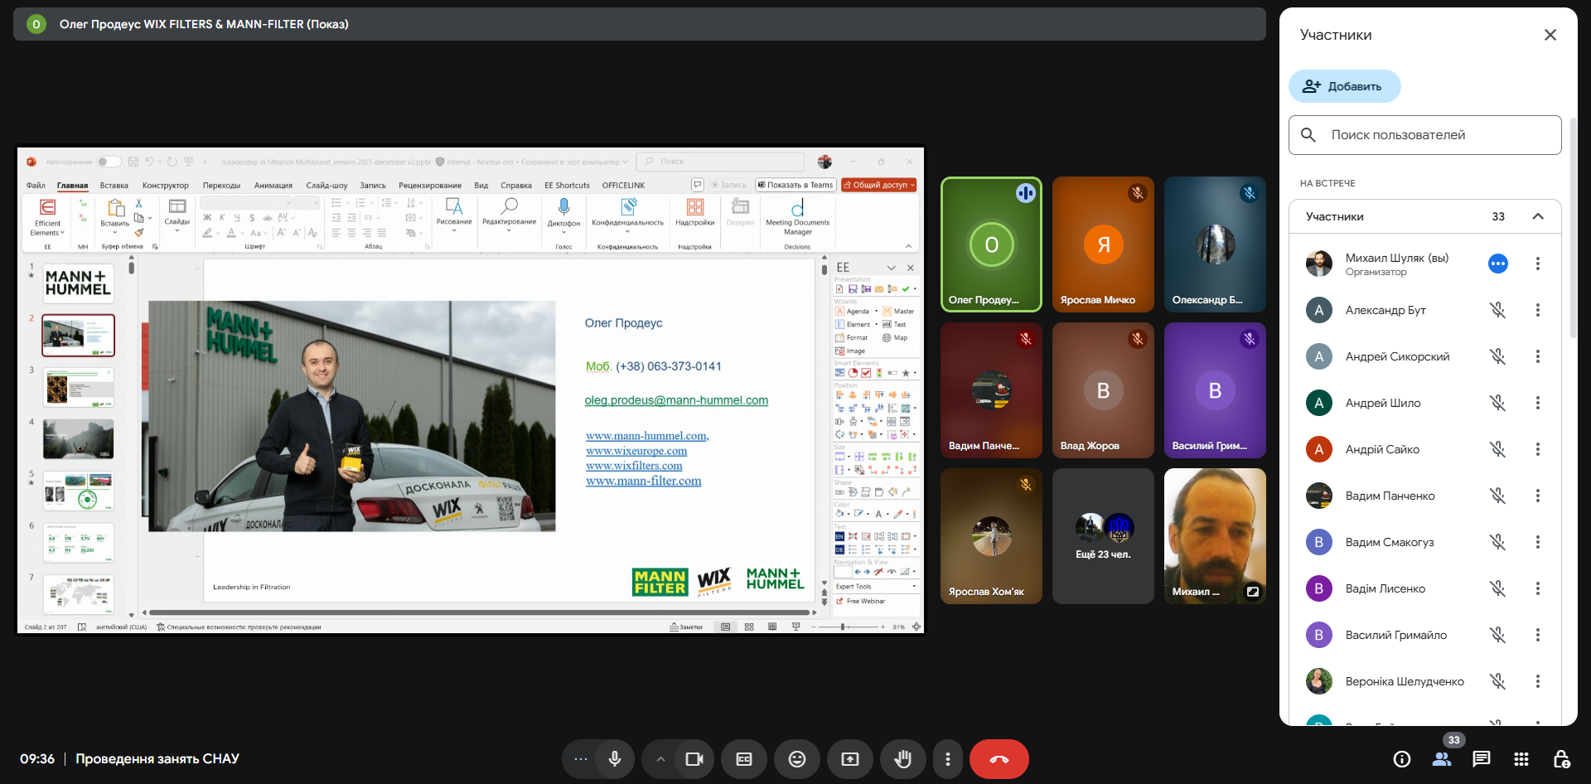The width and height of the screenshot is (1591, 784).
Task: Open the EE pane options chevron
Action: click(x=892, y=268)
